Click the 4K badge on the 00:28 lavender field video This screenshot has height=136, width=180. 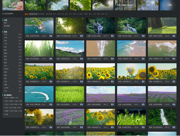tap(174, 104)
